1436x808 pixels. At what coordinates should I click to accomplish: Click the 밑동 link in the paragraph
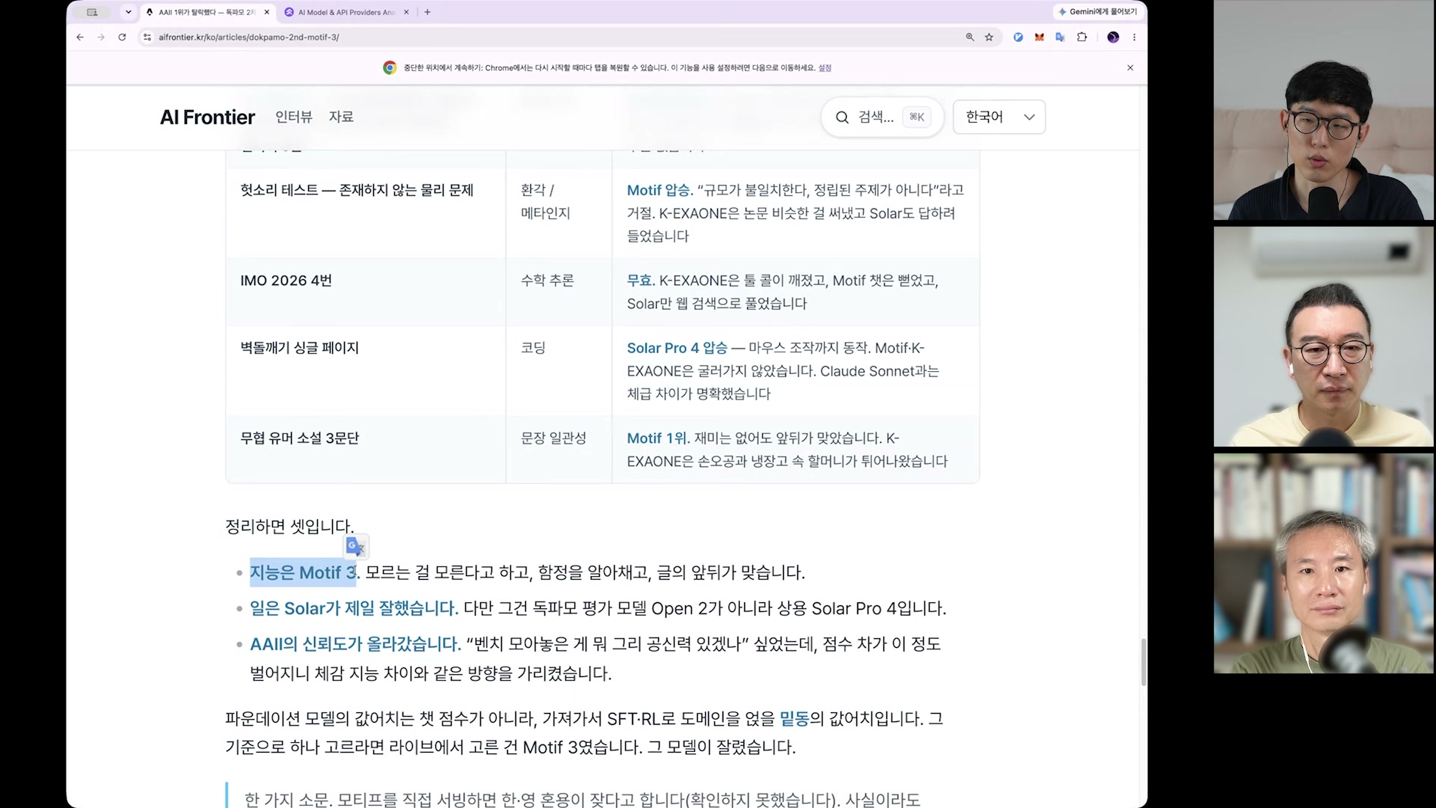point(794,719)
